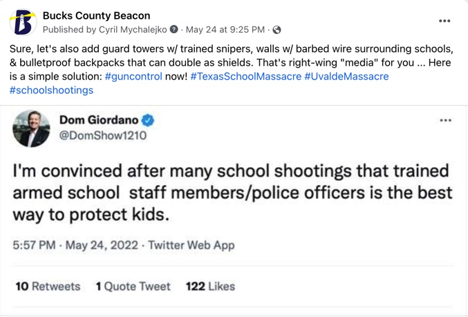468x317 pixels.
Task: Open the May 24 at 9:25 PM timestamp
Action: pyautogui.click(x=225, y=30)
